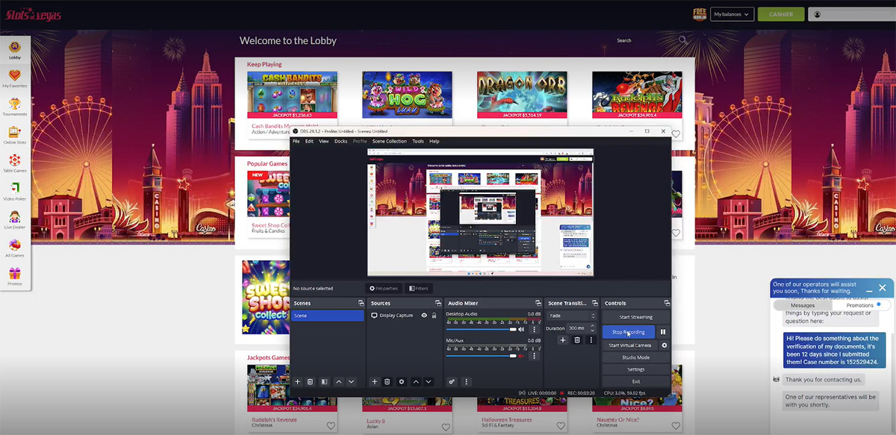Open advanced audio properties icon
The height and width of the screenshot is (435, 896).
pos(452,381)
